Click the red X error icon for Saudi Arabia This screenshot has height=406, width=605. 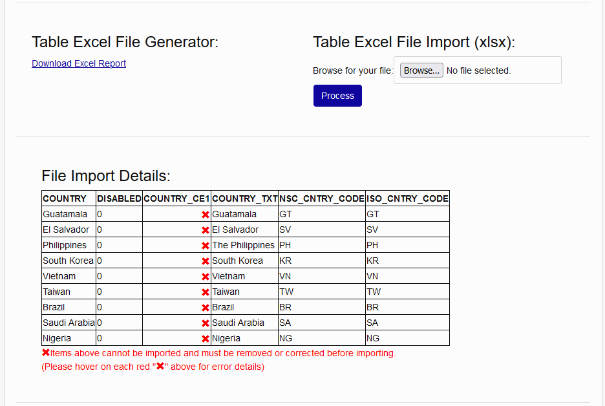click(x=205, y=322)
